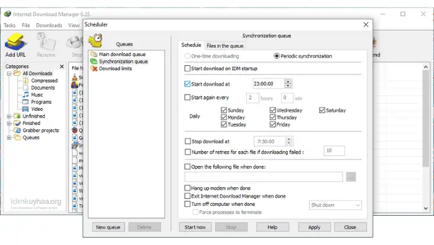Click the Stop download at time spinner
Screen dimensions: 434x245
click(289, 141)
